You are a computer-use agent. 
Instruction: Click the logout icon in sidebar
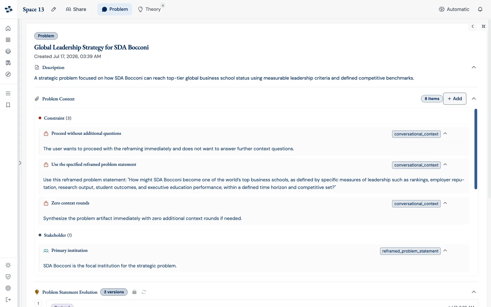click(8, 300)
